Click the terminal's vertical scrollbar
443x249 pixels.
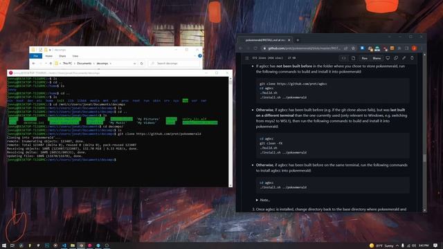[230, 131]
